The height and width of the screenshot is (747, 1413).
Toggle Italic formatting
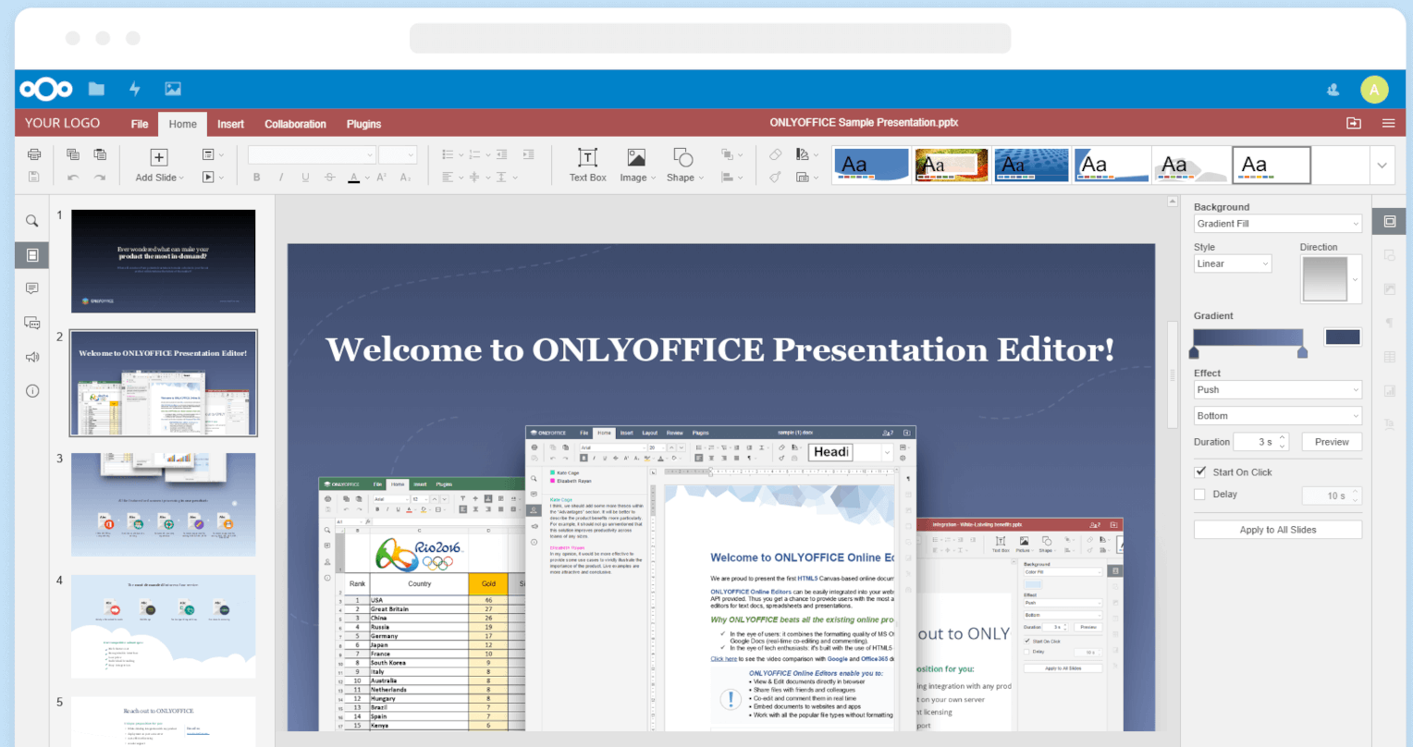281,177
